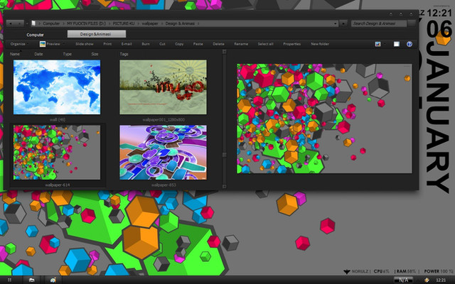Toggle the preview pane icon
The width and height of the screenshot is (455, 284).
(x=397, y=44)
